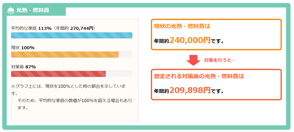Click the gray unfilled end of orange bar

coord(125,54)
